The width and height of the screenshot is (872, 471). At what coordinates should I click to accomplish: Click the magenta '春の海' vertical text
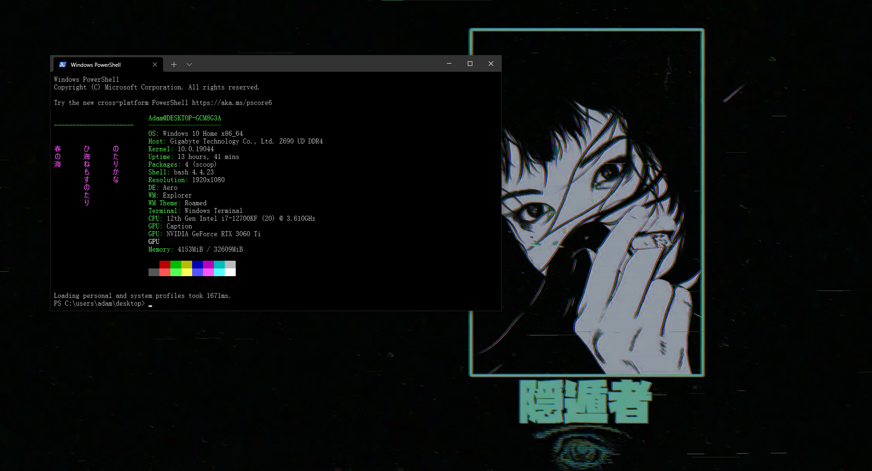pyautogui.click(x=58, y=156)
